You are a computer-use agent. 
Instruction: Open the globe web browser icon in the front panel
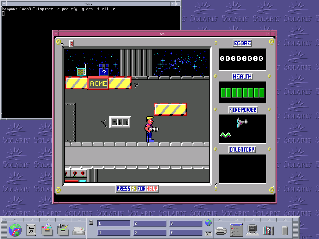(x=15, y=230)
